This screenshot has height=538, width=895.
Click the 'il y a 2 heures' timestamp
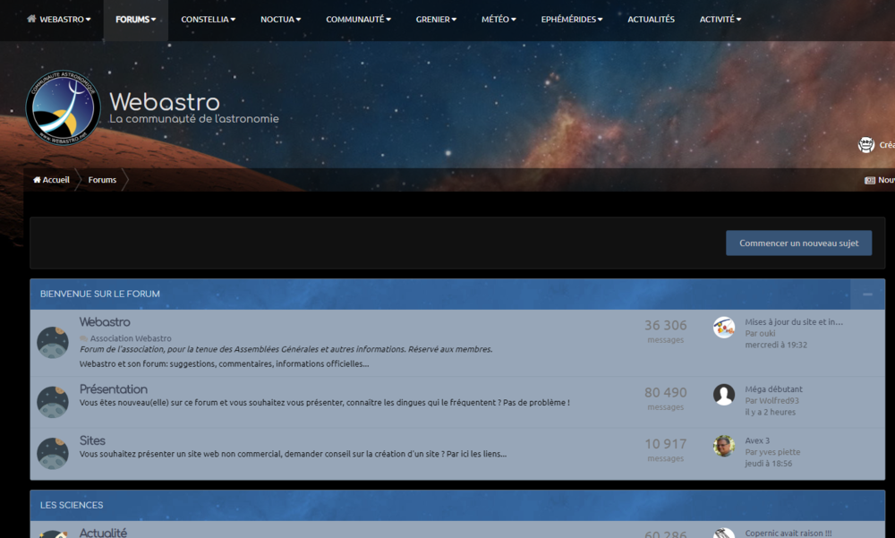[770, 413]
